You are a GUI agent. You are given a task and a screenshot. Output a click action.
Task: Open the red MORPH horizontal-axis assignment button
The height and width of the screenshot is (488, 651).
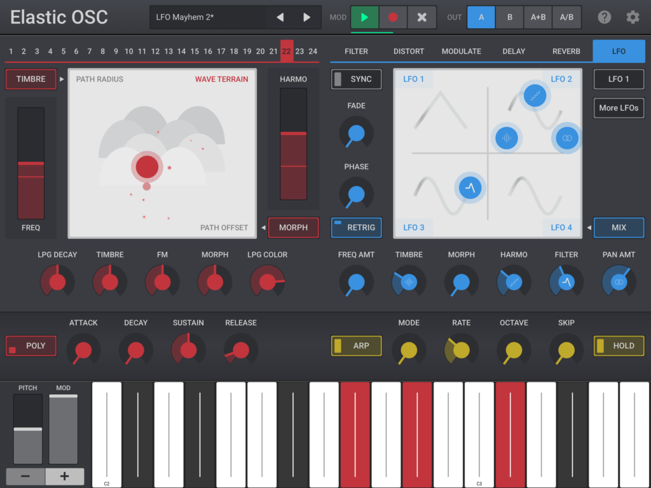[x=294, y=227]
